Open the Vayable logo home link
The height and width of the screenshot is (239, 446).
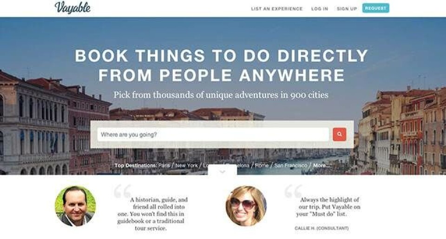[72, 8]
